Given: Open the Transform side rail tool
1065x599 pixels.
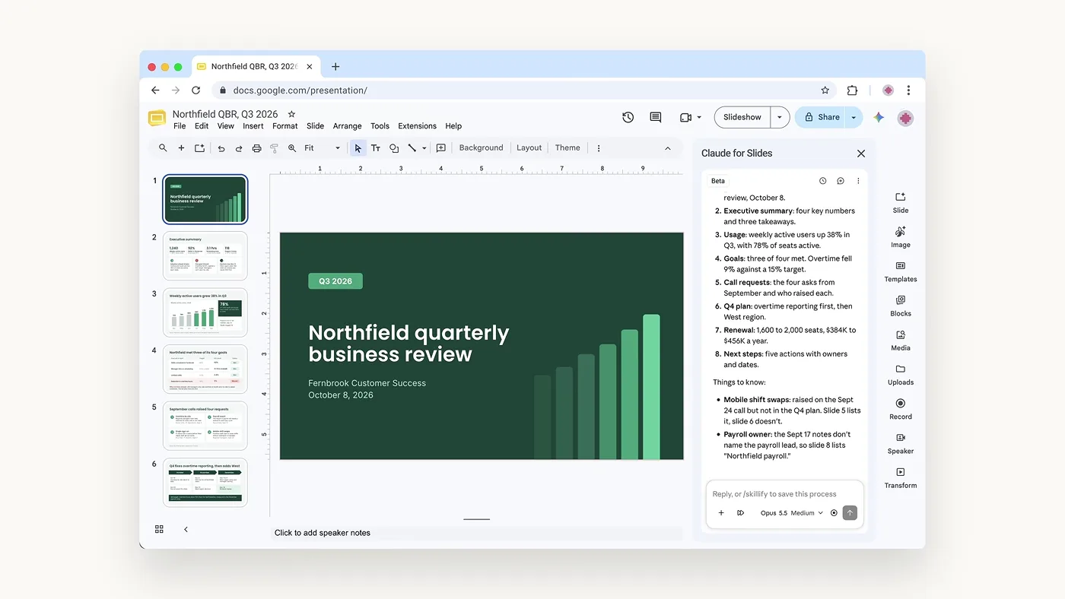Looking at the screenshot, I should [901, 477].
